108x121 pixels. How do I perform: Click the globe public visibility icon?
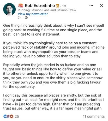click(x=26, y=18)
